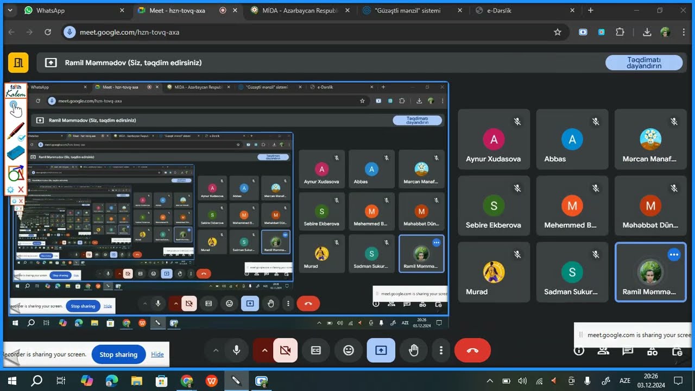Send a reaction with the main emoji button
Image resolution: width=695 pixels, height=391 pixels.
pyautogui.click(x=349, y=350)
